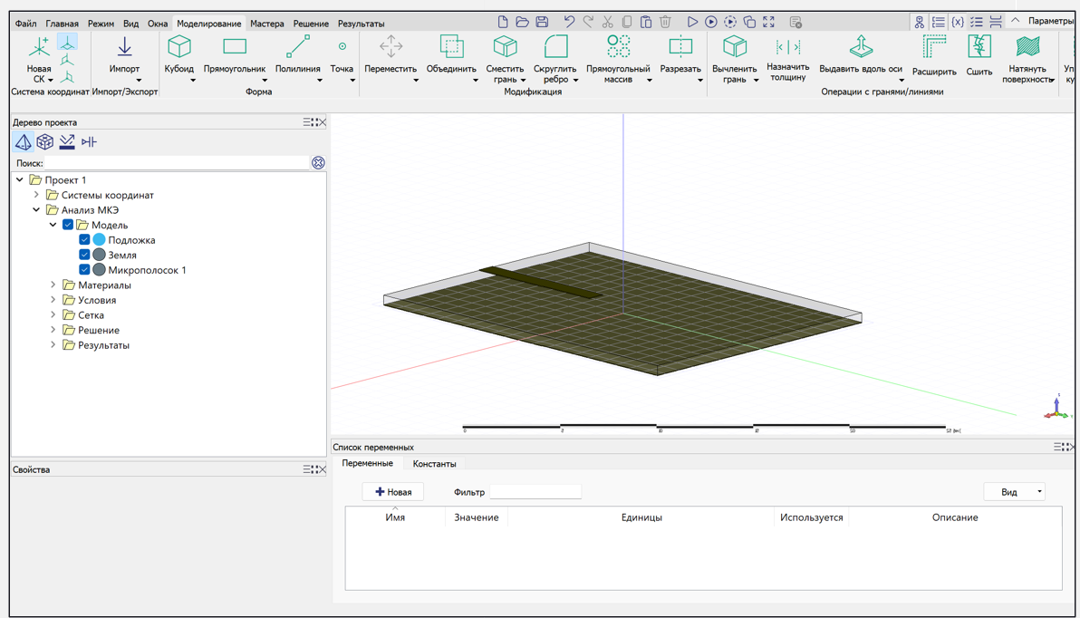
Task: Uncheck the Подложка model checkbox
Action: click(84, 240)
